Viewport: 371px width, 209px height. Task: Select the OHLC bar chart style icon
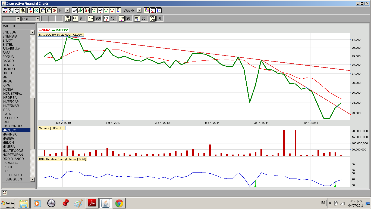(81, 10)
